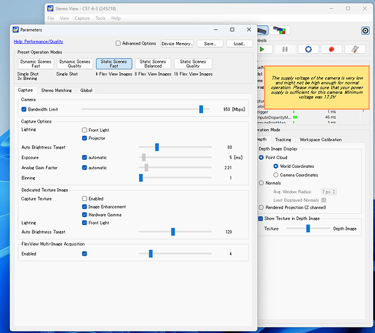375x333 pixels.
Task: Select Point Cloud radio button
Action: tap(261, 157)
